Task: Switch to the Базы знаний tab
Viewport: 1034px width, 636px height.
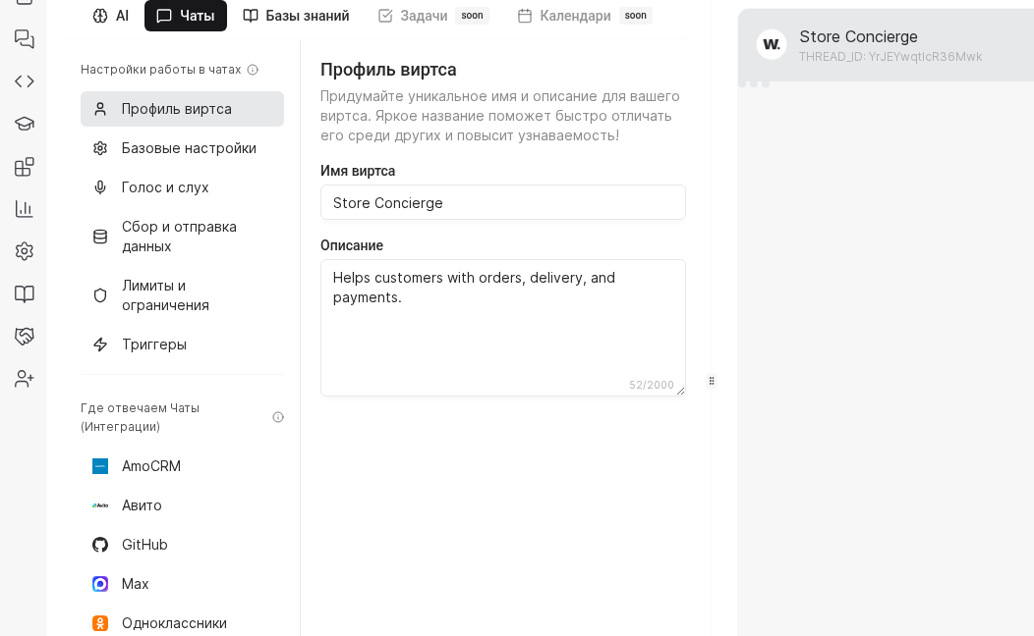Action: coord(296,16)
